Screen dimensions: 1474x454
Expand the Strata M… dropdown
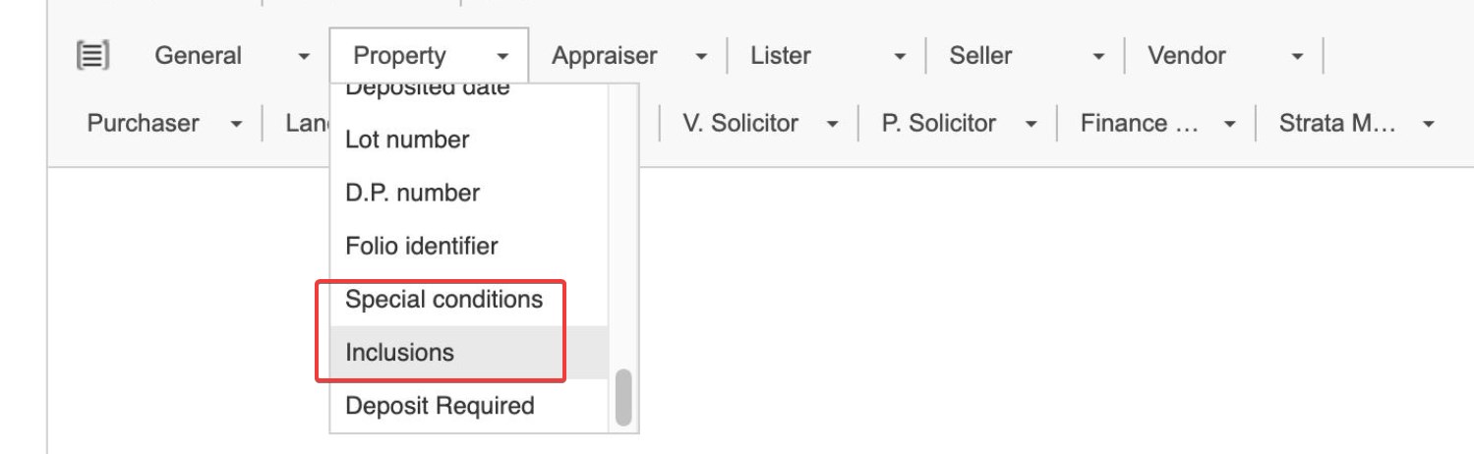(x=1356, y=124)
